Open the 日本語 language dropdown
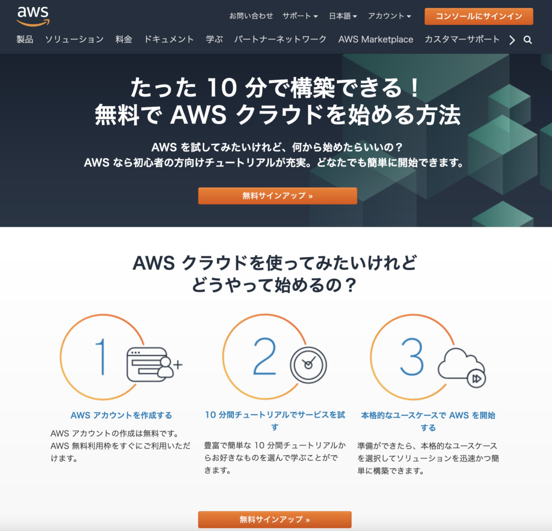The width and height of the screenshot is (552, 531). tap(343, 16)
